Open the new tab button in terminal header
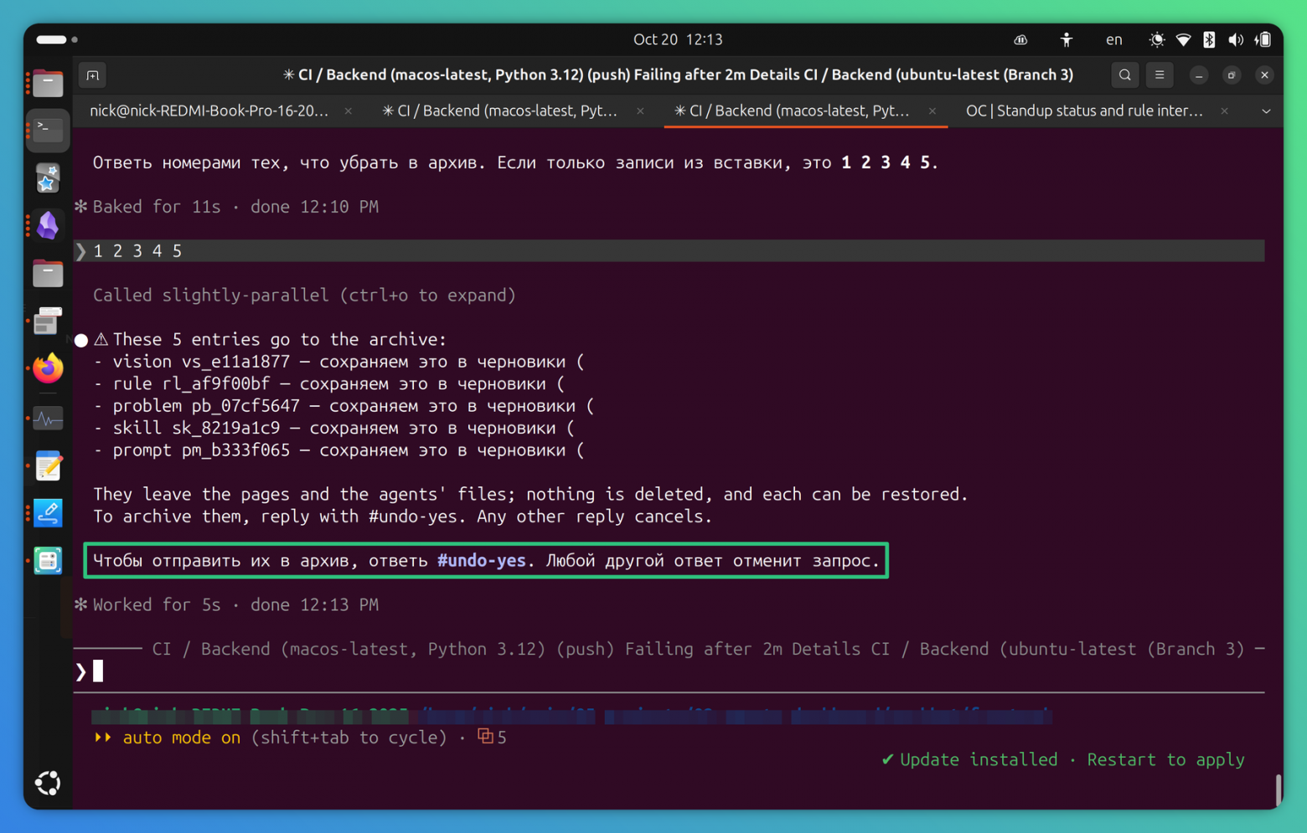 92,75
